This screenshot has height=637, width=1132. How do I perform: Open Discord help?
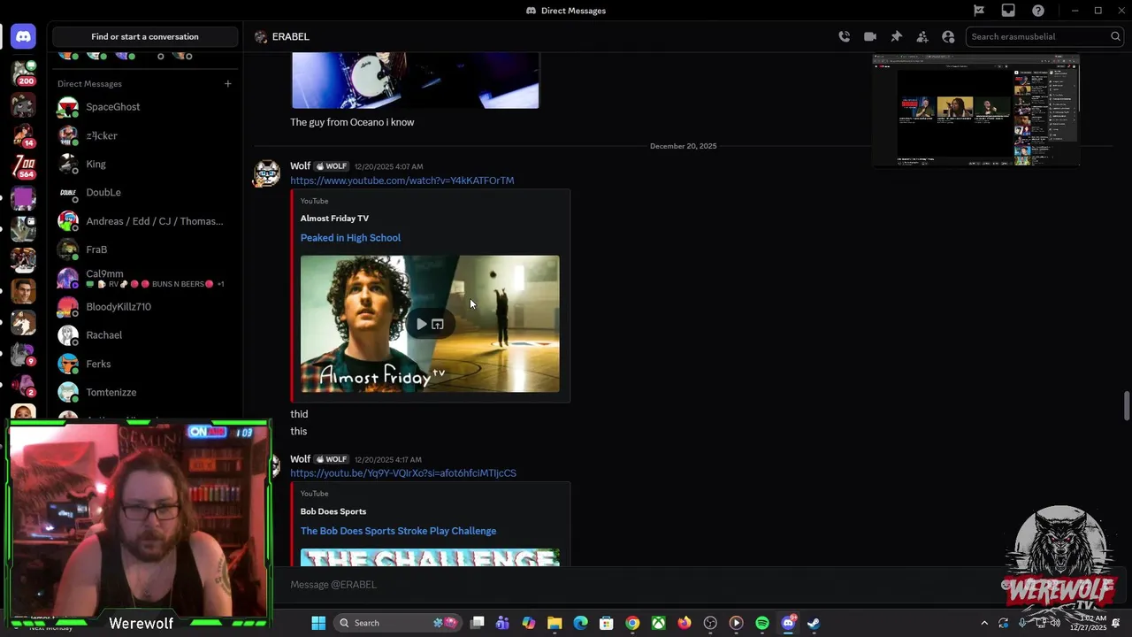1038,11
